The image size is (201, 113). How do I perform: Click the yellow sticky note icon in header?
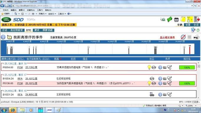pyautogui.click(x=183, y=19)
